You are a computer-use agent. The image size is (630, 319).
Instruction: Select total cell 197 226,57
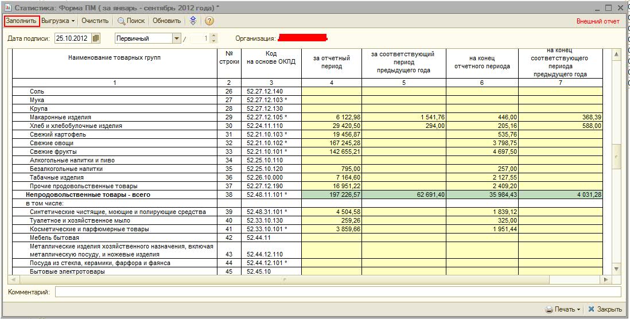click(x=332, y=194)
